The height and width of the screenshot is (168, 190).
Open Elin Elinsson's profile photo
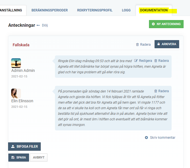click(x=16, y=93)
